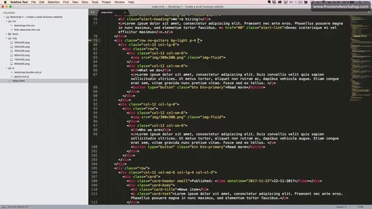This screenshot has height=209, width=372.
Task: Open HTML syntax selector in status bar
Action: [360, 207]
